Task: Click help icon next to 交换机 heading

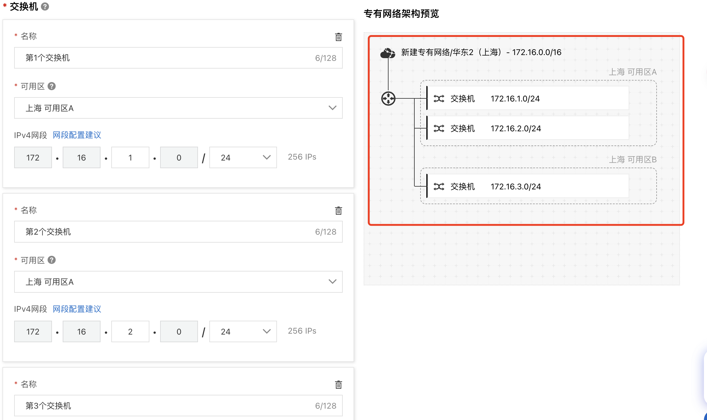Action: click(45, 6)
